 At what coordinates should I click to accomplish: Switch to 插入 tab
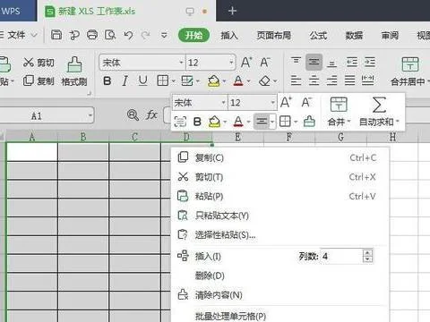click(x=229, y=36)
